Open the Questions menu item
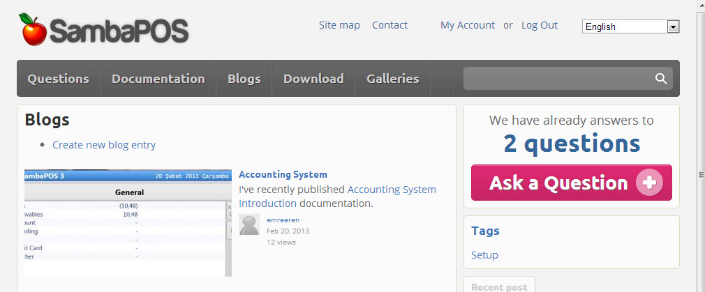 [58, 79]
